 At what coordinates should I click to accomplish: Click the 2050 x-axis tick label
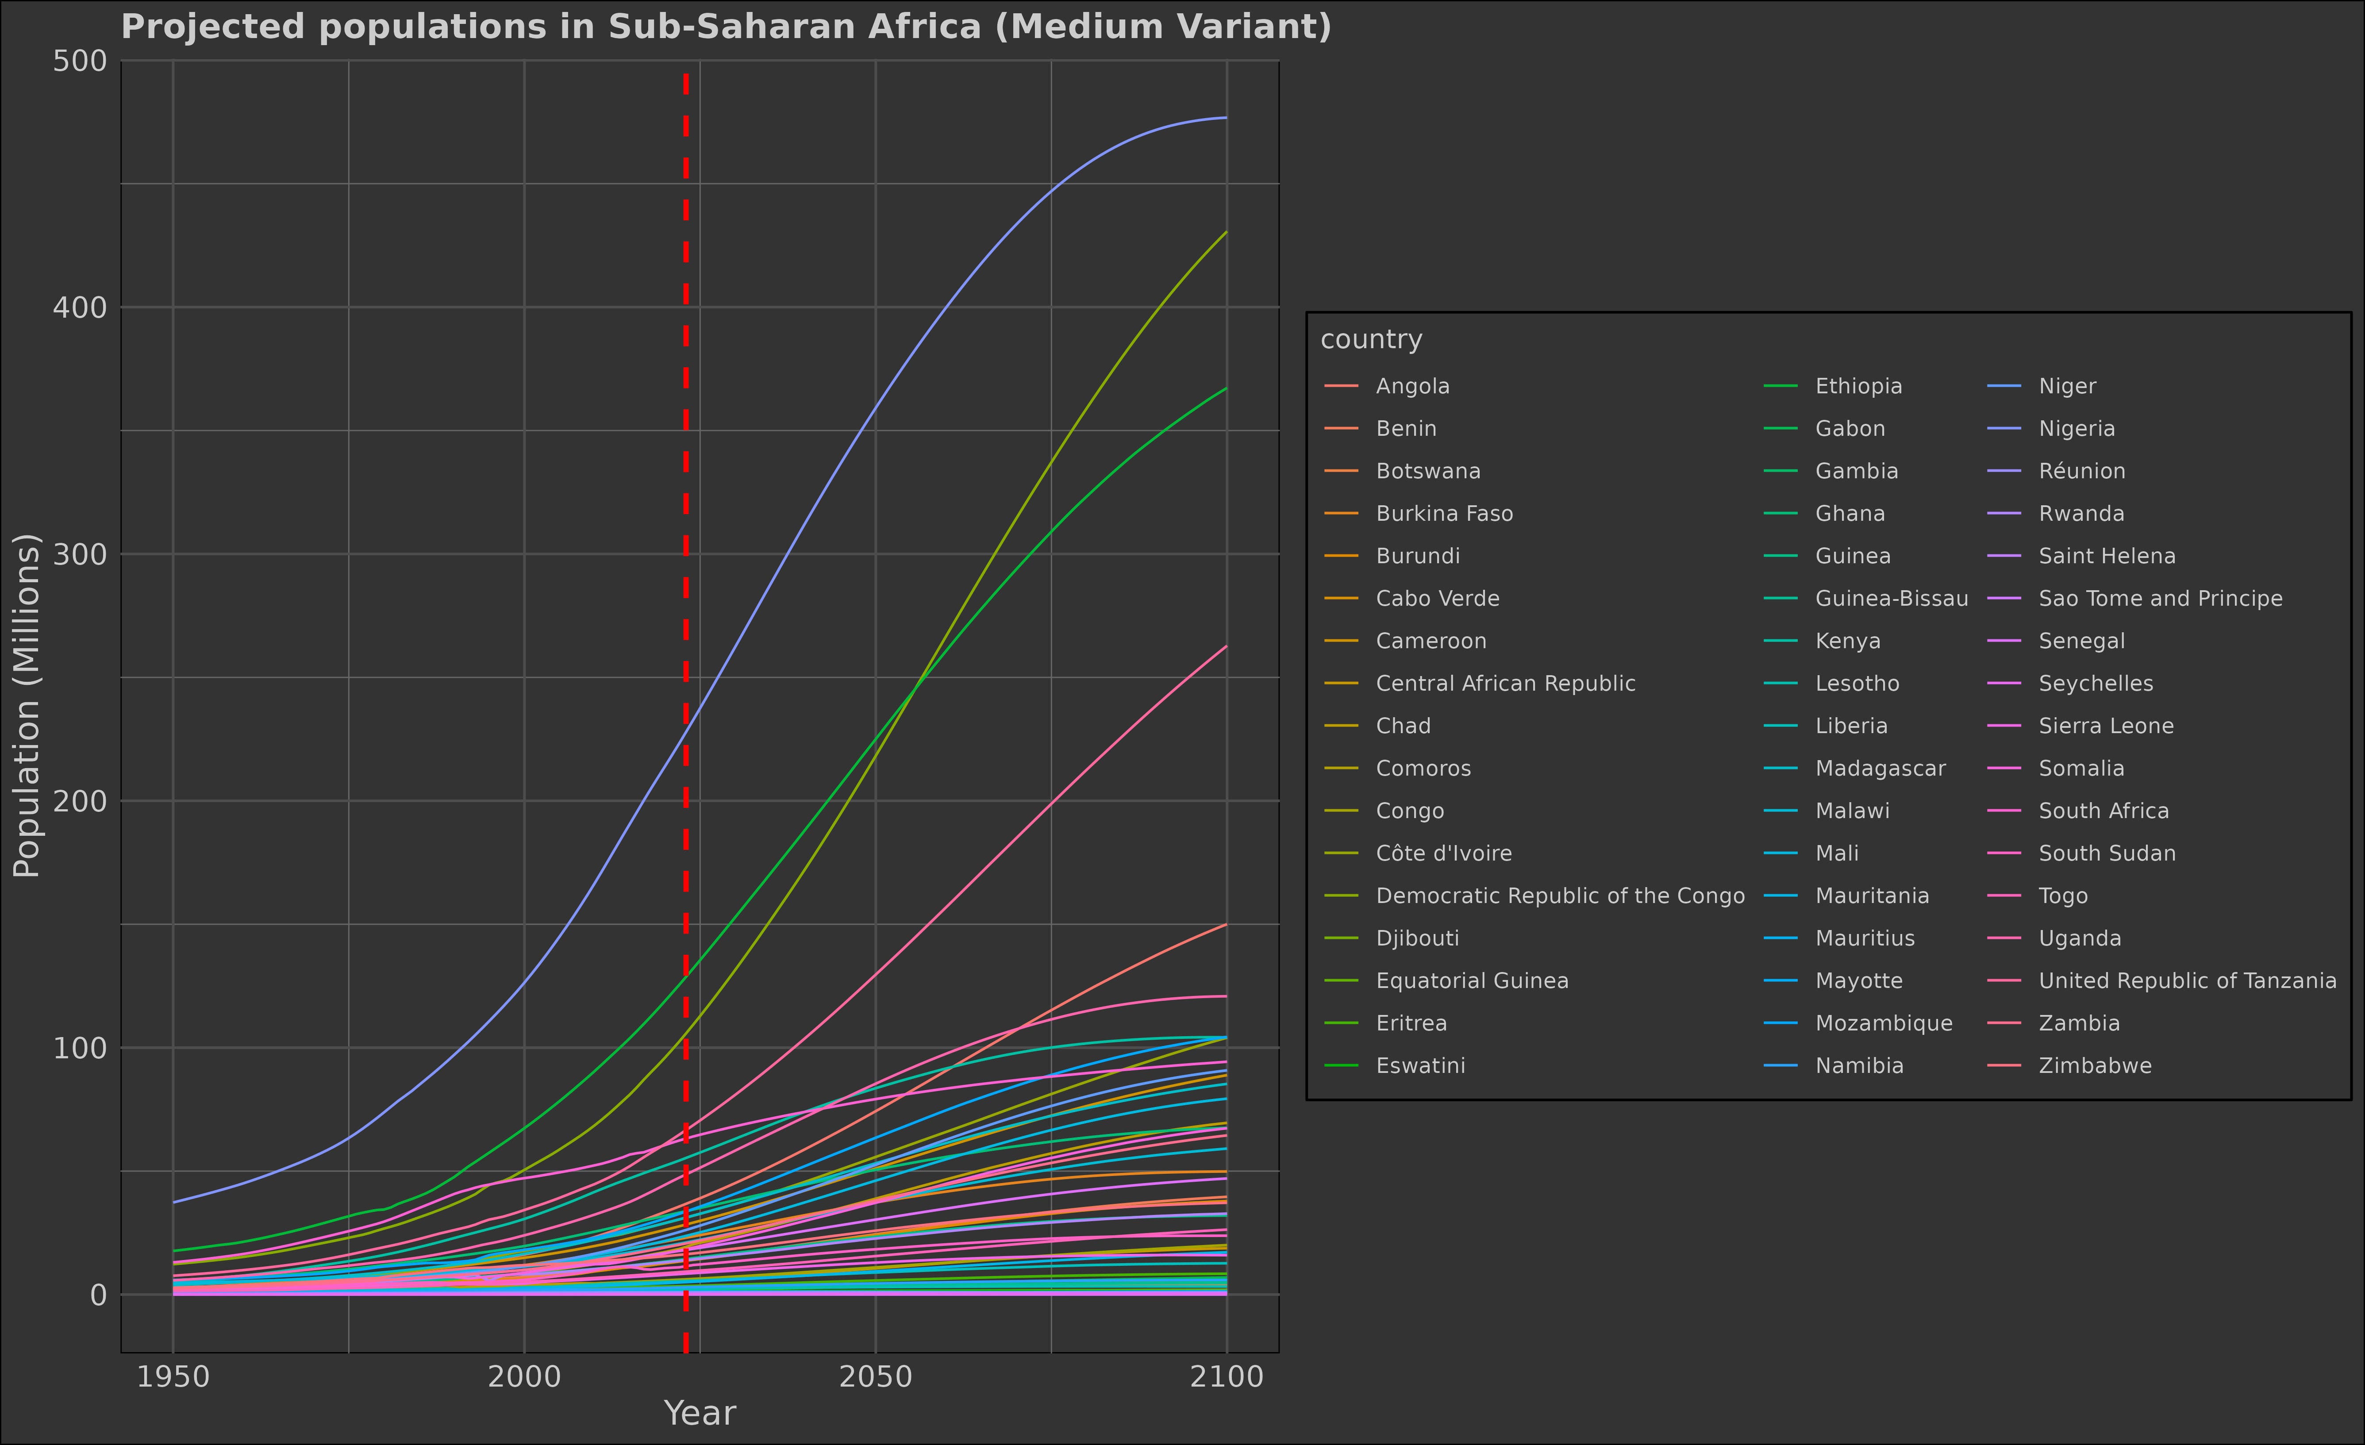click(875, 1377)
